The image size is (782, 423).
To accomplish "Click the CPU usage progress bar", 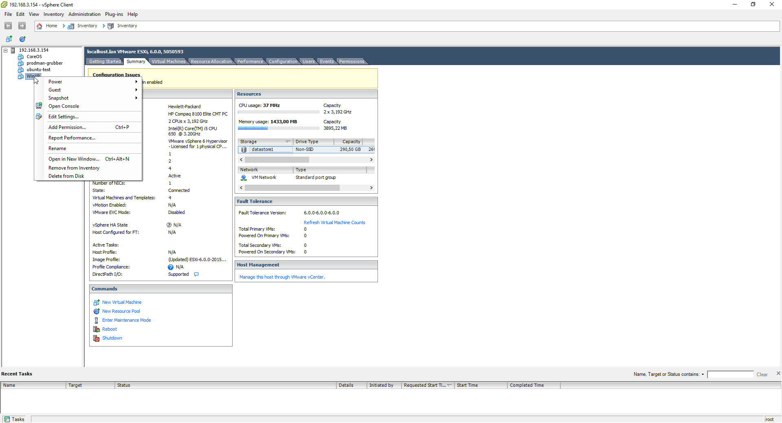I will coord(279,112).
